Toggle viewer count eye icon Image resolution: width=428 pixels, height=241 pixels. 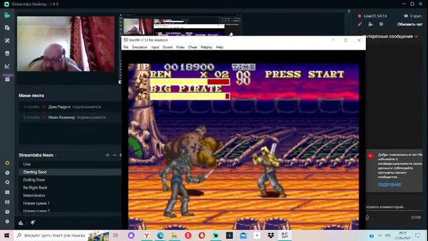406,16
